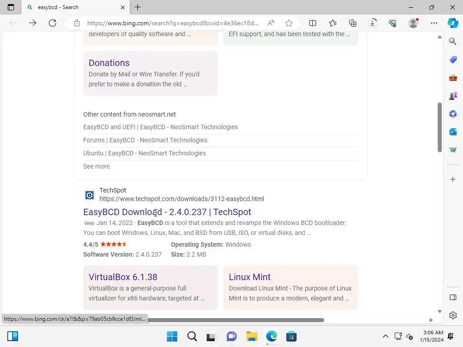
Task: Open sidebar Microsoft 365 icon
Action: click(x=453, y=114)
